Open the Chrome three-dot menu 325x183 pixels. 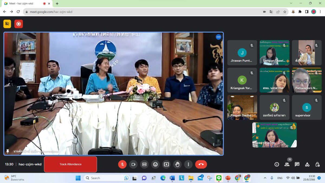pos(320,12)
